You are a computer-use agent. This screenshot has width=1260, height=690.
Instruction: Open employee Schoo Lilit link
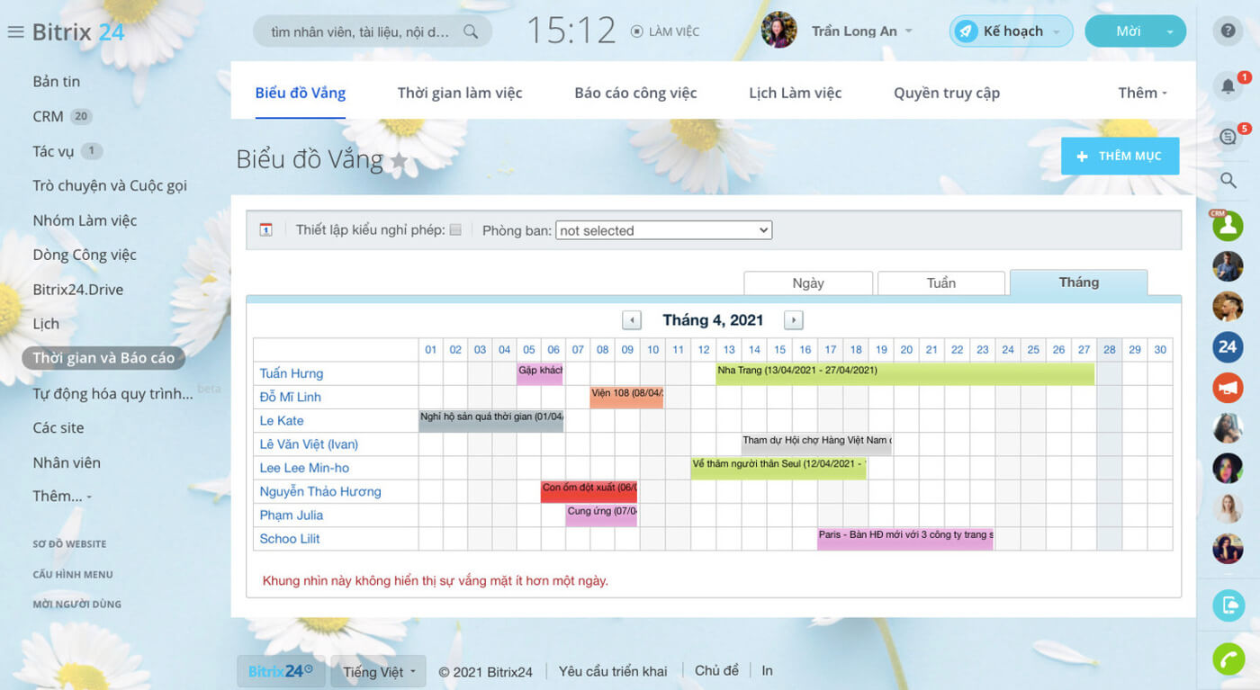coord(290,539)
